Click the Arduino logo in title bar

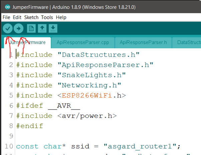[x=7, y=7]
